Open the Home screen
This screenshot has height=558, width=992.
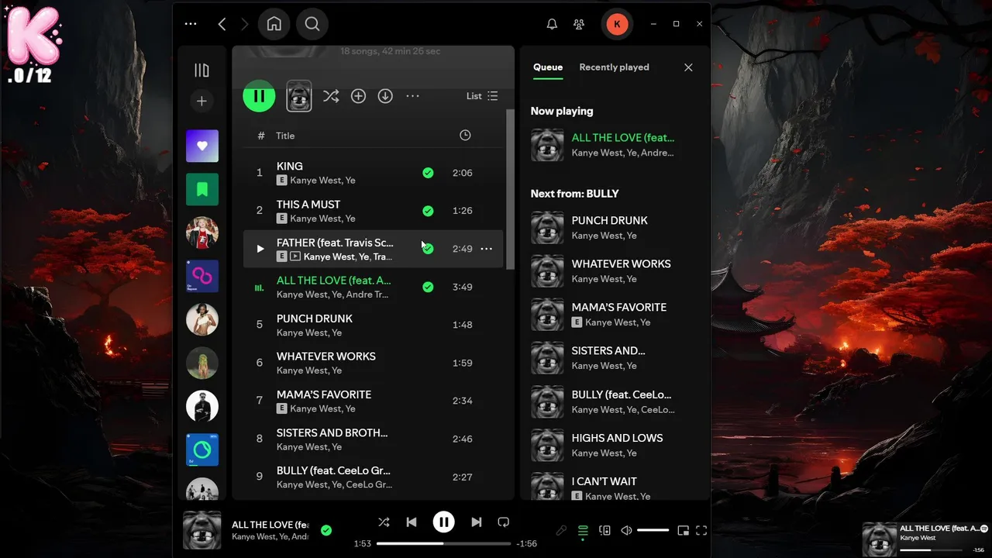pyautogui.click(x=274, y=24)
